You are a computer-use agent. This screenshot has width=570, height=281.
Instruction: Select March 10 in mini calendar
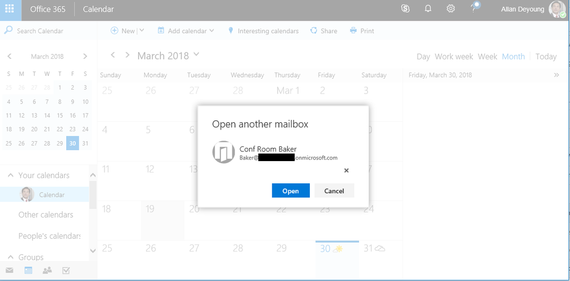(x=86, y=102)
